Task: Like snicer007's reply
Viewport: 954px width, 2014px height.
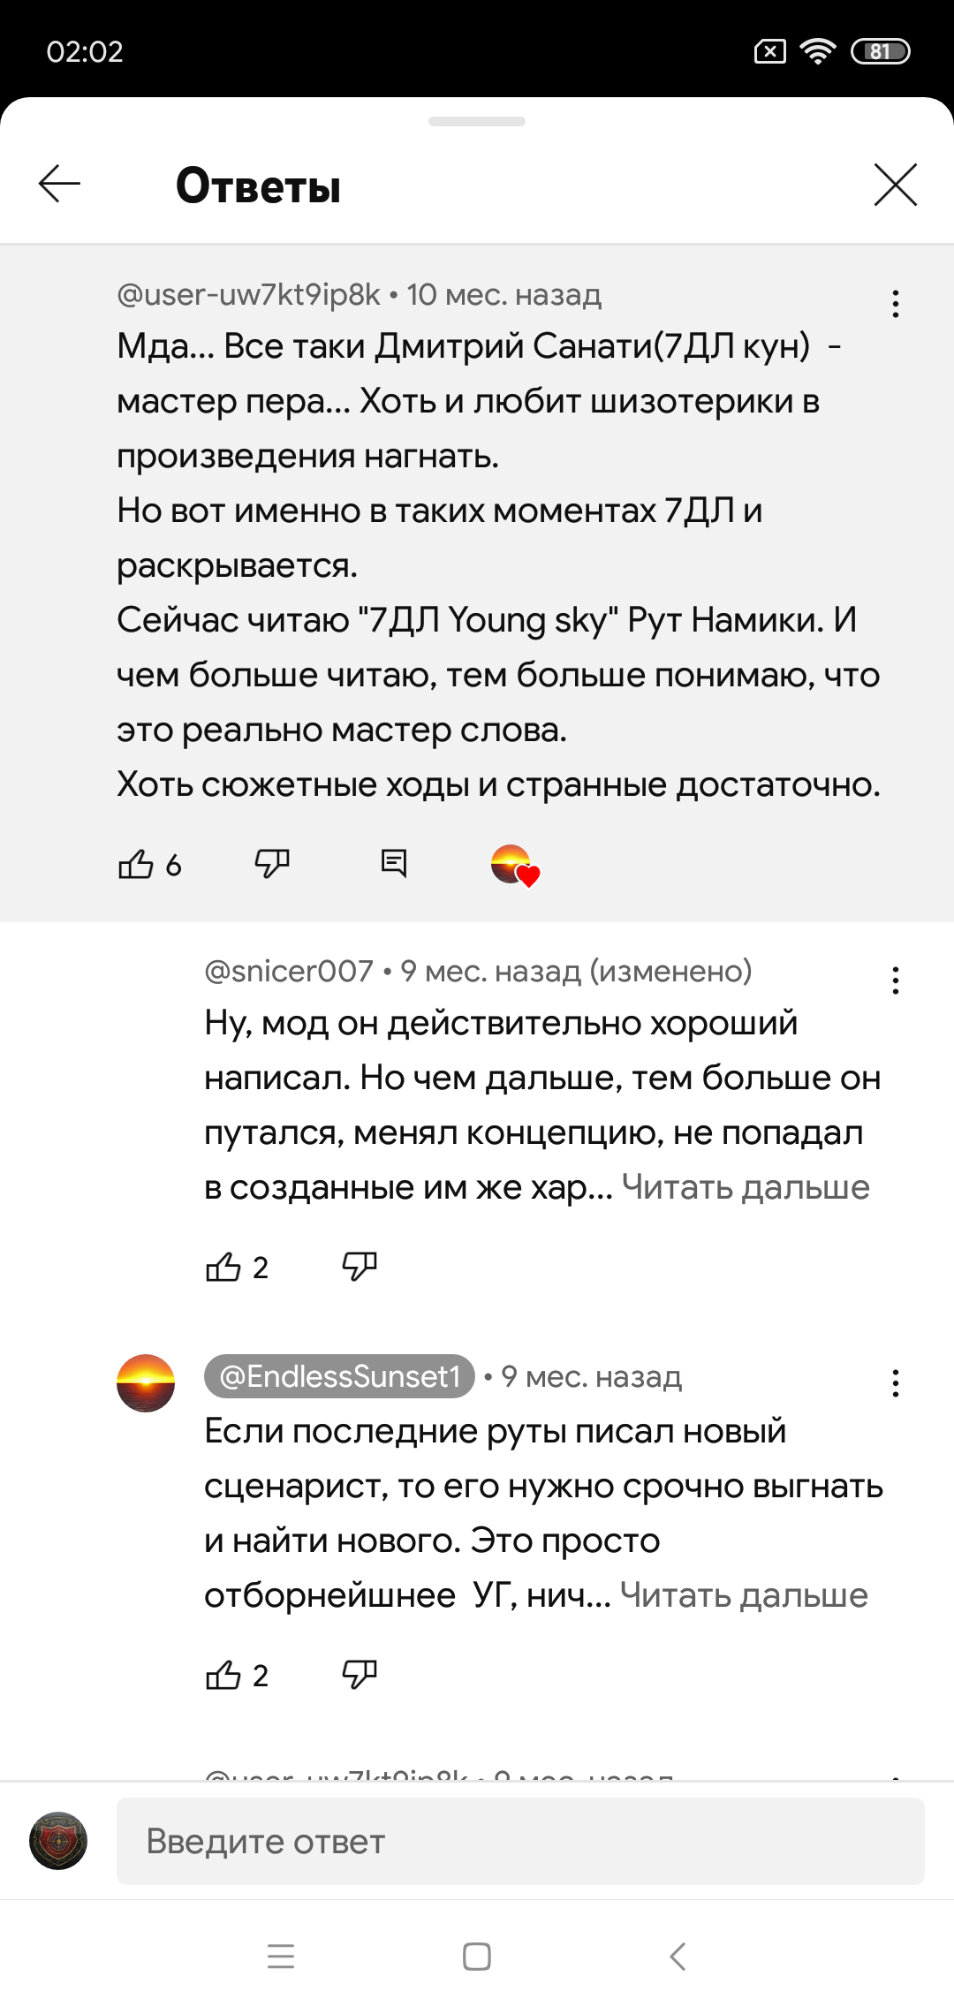Action: 223,1268
